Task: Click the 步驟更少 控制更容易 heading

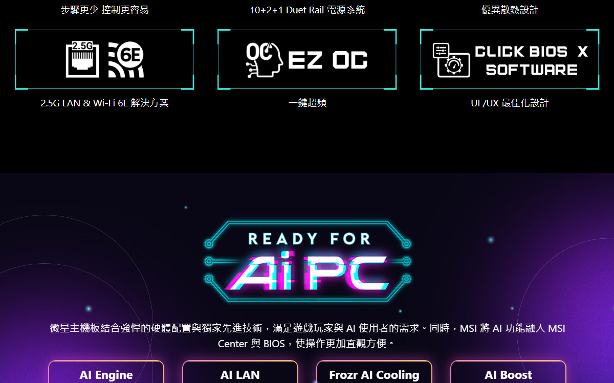Action: click(x=105, y=10)
